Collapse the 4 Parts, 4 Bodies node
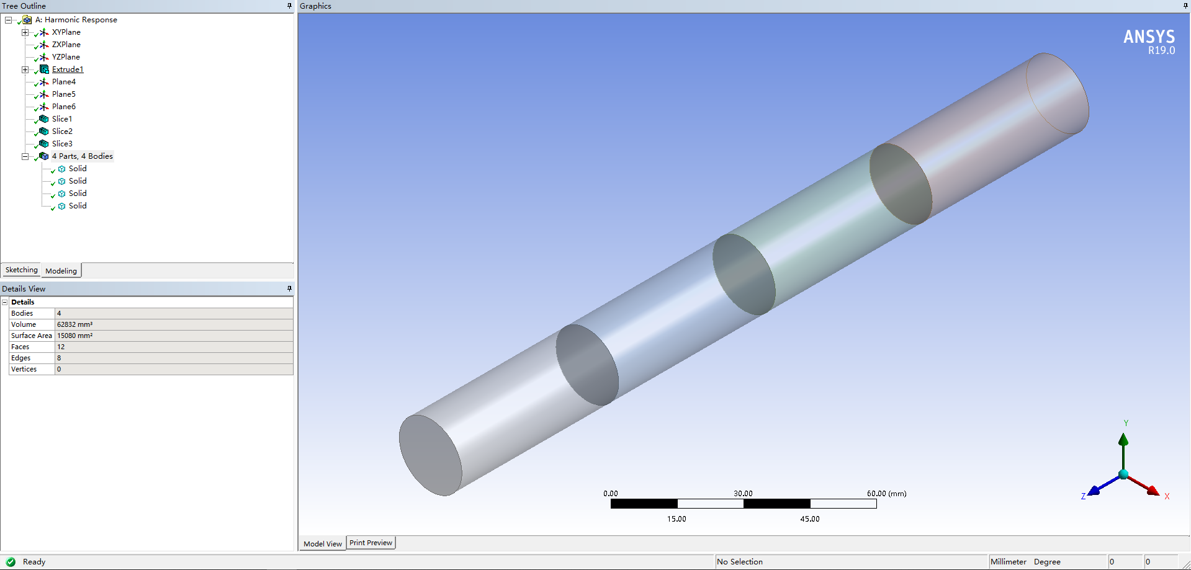The image size is (1191, 570). coord(25,156)
